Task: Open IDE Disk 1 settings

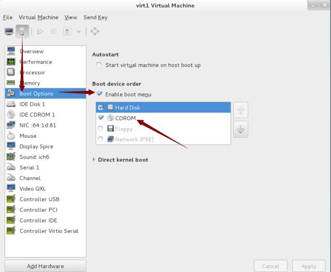Action: (46, 104)
